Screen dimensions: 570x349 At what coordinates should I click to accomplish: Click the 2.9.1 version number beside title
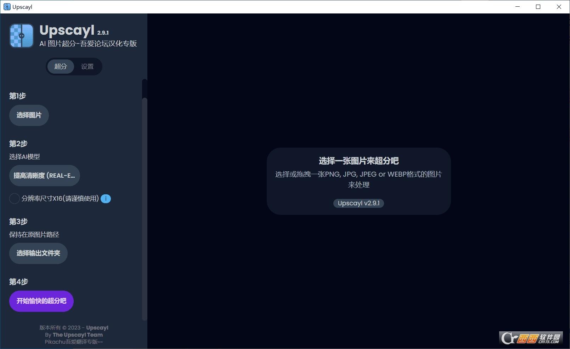(x=103, y=33)
